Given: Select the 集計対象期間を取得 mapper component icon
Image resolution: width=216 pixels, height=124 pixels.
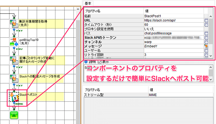Looking at the screenshot, I should 14,24.
